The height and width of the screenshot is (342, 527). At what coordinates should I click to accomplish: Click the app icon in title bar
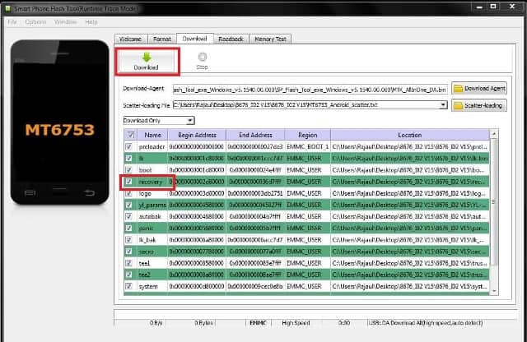[9, 8]
